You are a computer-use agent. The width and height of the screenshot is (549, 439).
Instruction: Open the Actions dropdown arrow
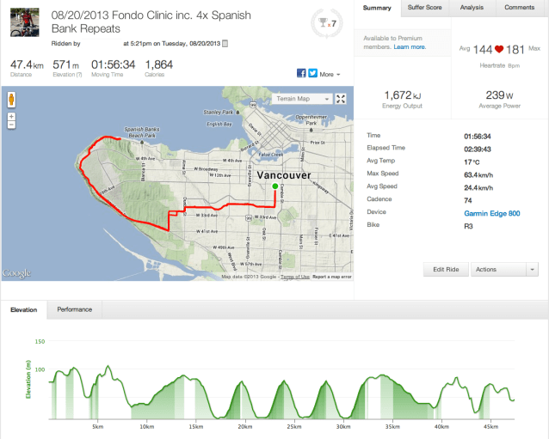click(x=534, y=270)
